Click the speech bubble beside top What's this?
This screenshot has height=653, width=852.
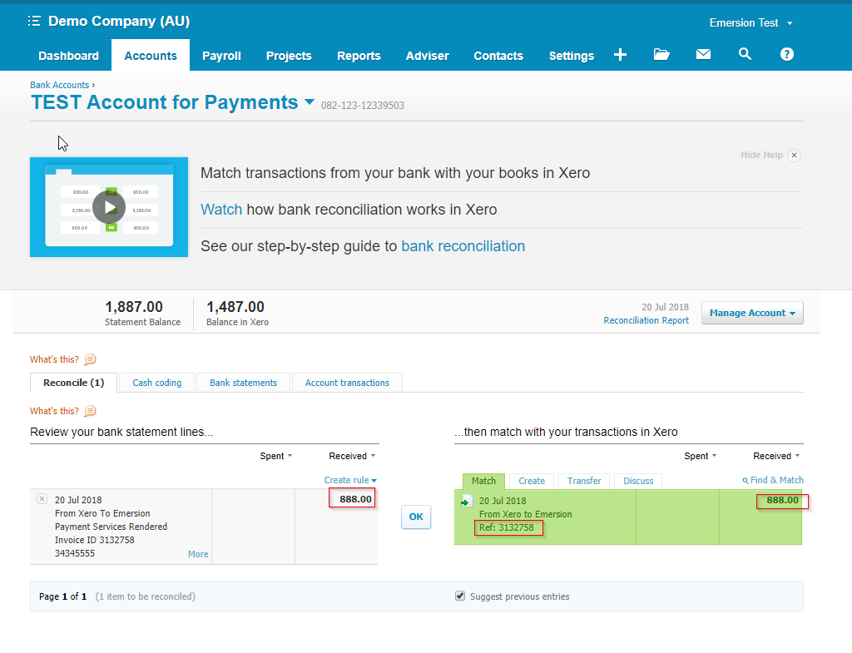(x=91, y=359)
